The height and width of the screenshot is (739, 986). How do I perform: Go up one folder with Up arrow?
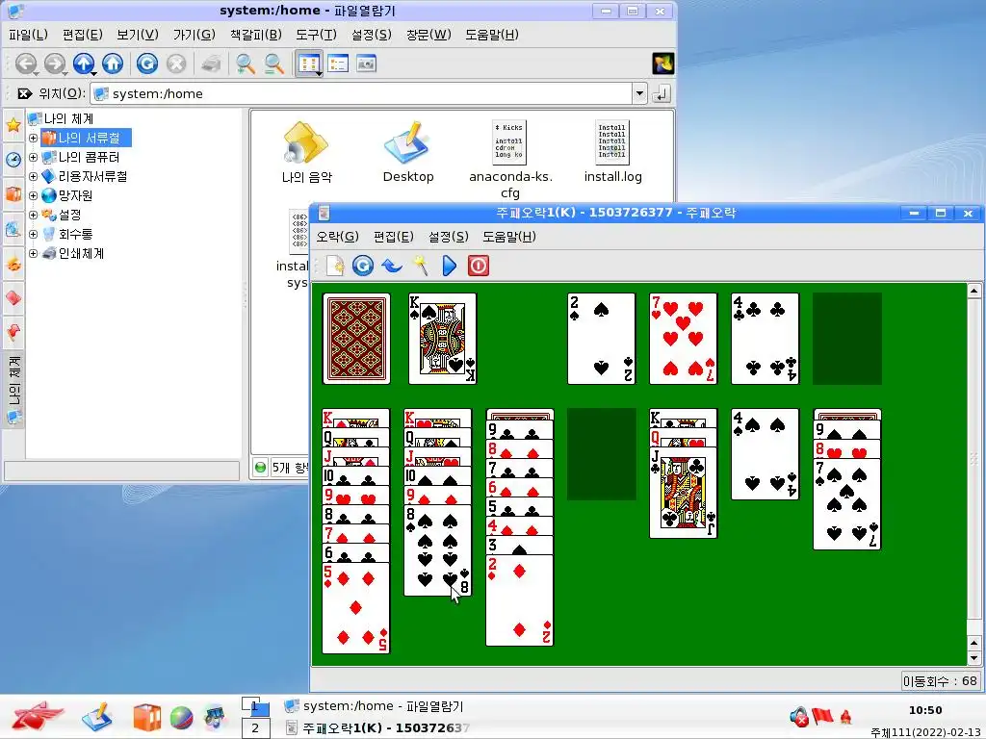(x=84, y=64)
